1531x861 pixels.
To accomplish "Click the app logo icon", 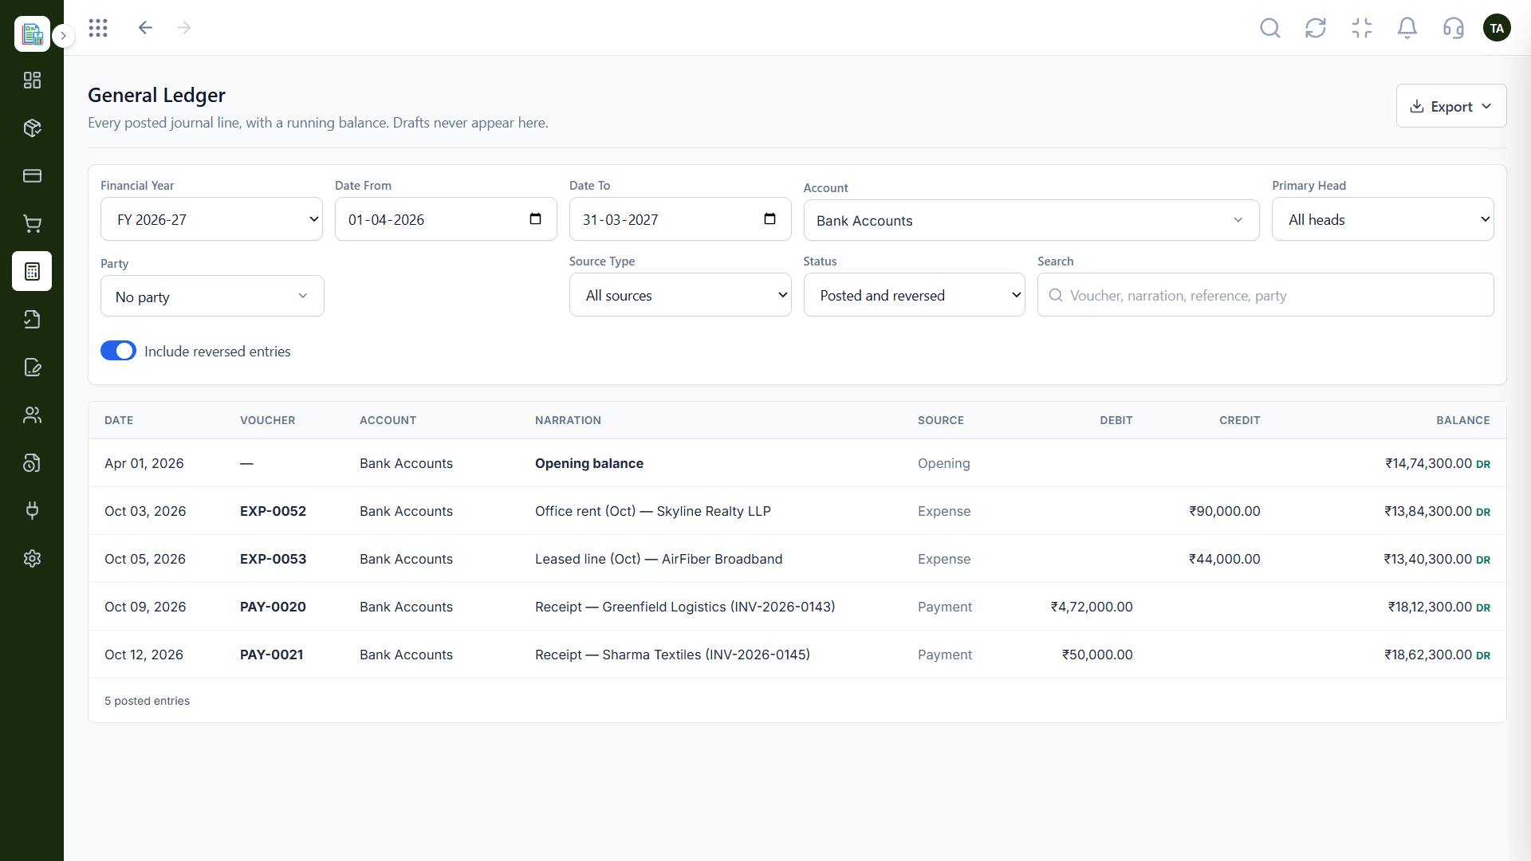I will click(x=32, y=33).
